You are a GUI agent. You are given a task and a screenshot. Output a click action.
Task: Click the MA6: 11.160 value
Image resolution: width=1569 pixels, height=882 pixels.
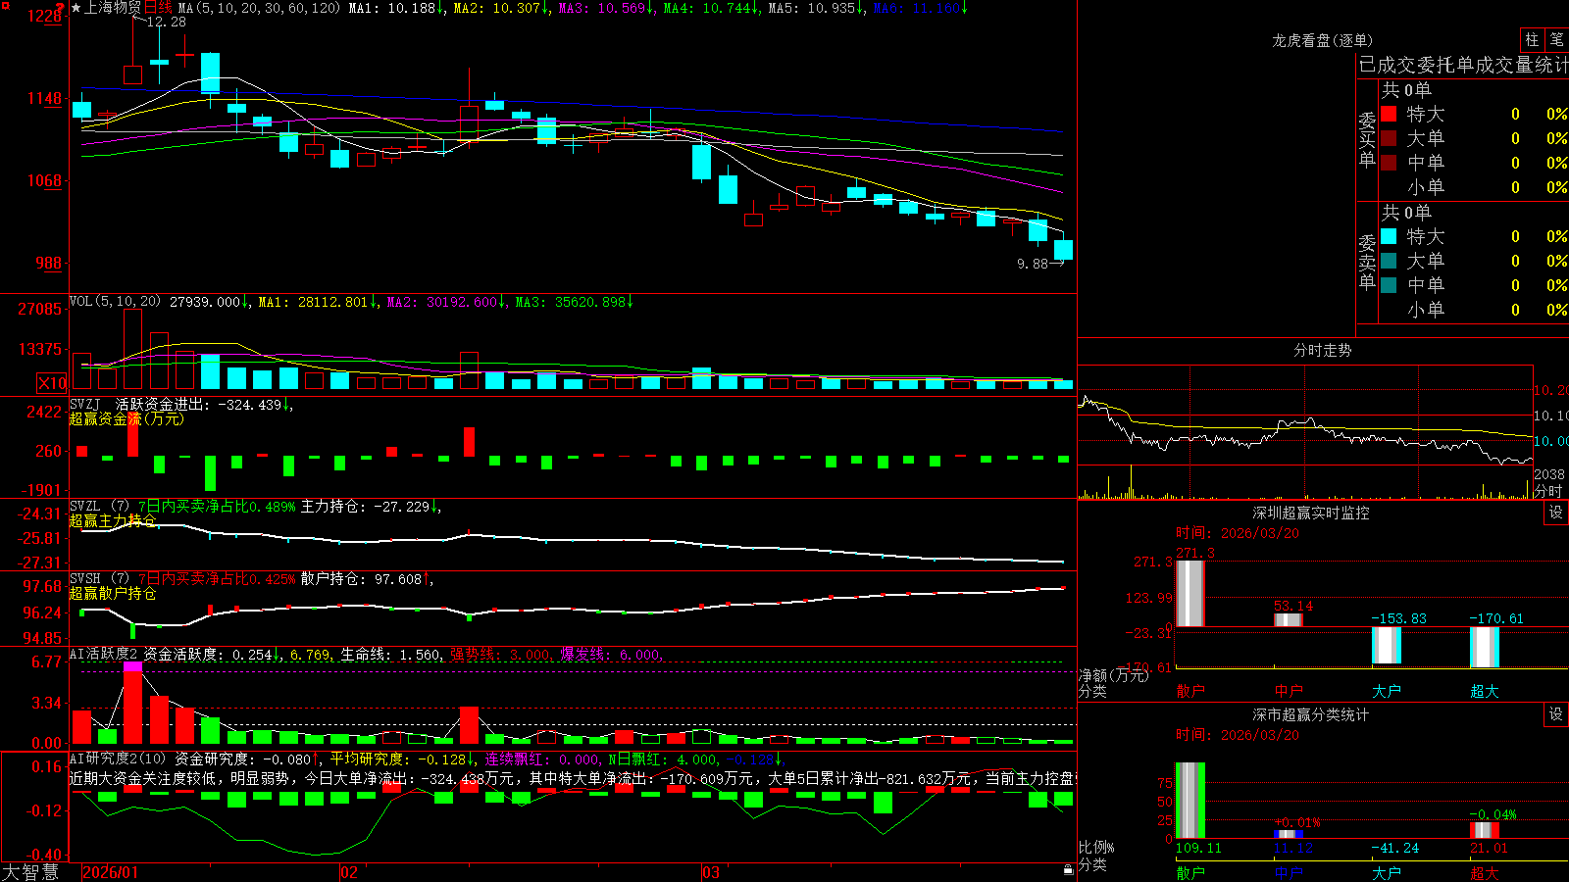point(919,8)
